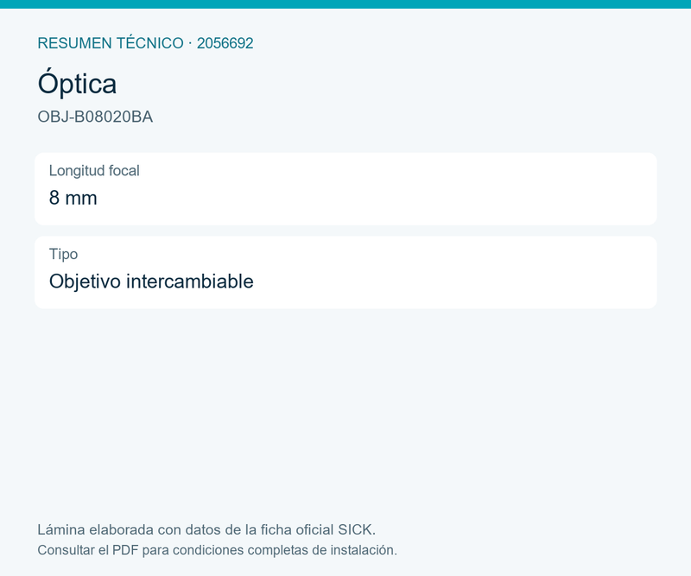Screen dimensions: 691x576
Task: Click the 'Longitud focal' label
Action: pos(94,170)
